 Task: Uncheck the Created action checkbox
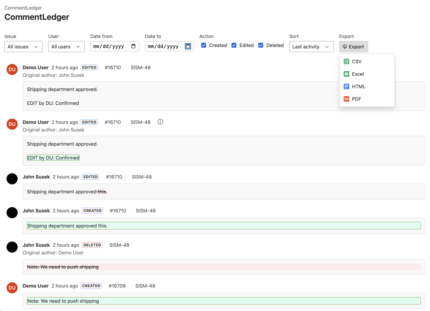(x=204, y=45)
